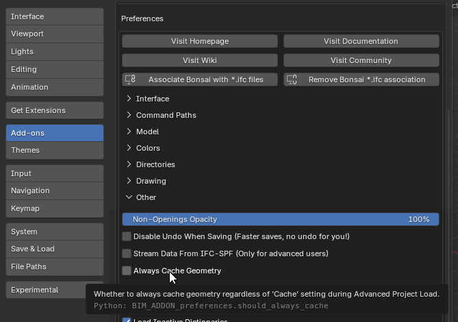Click Visit Documentation button
Screen dimensions: 458x322
pos(361,41)
